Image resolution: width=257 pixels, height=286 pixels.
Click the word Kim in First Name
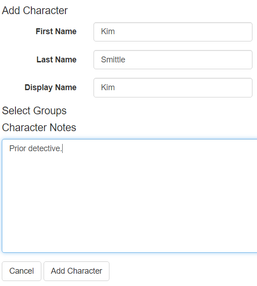(108, 31)
